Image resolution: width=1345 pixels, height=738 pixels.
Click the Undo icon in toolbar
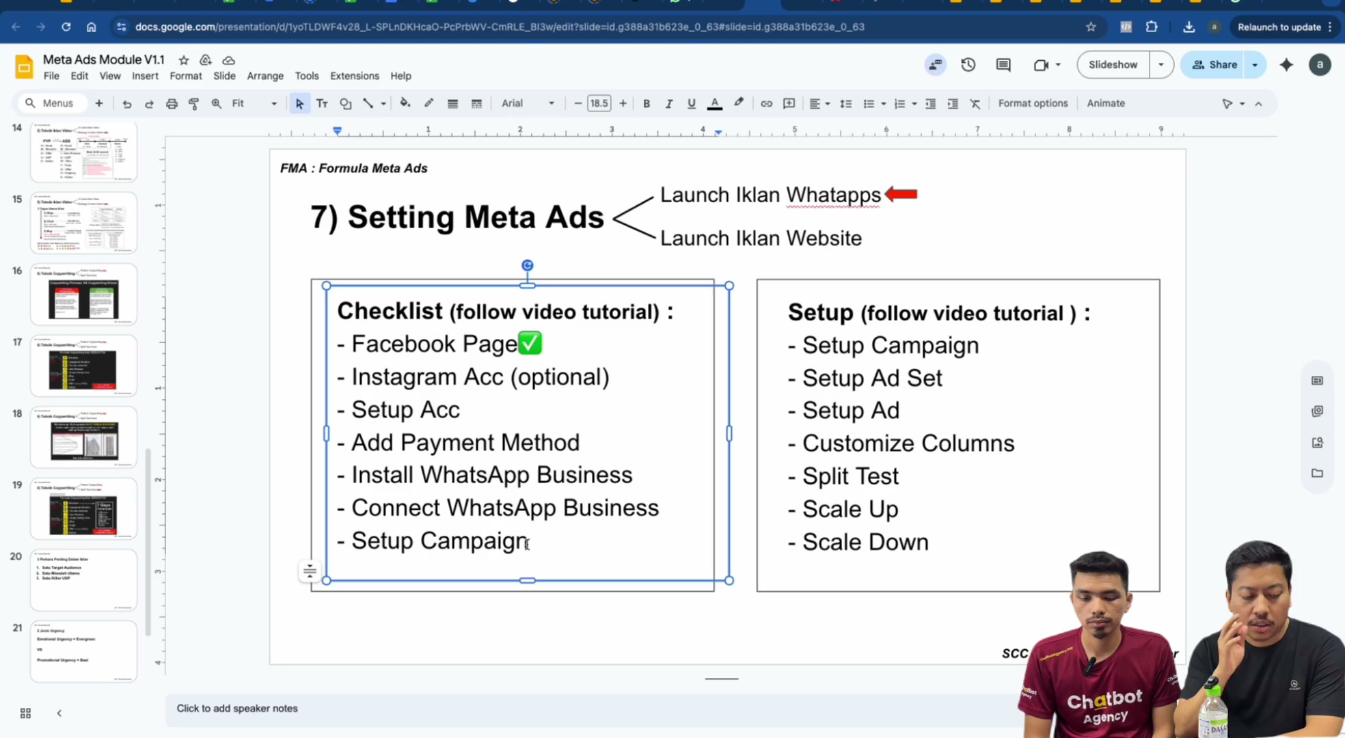pos(126,104)
